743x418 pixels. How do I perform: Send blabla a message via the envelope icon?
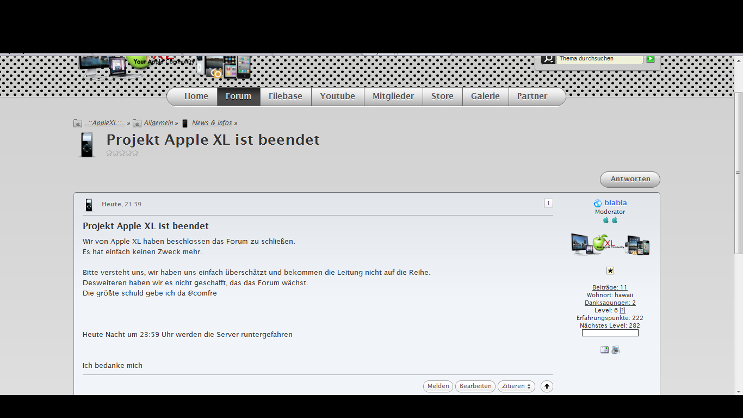[604, 350]
